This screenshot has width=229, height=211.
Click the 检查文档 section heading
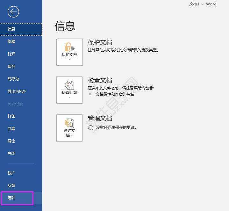click(100, 80)
